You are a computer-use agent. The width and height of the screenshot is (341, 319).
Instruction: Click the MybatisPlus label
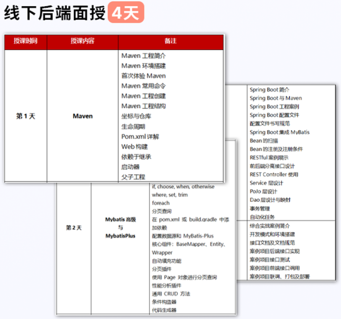coord(120,236)
